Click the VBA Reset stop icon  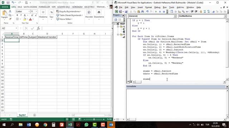tap(164, 11)
